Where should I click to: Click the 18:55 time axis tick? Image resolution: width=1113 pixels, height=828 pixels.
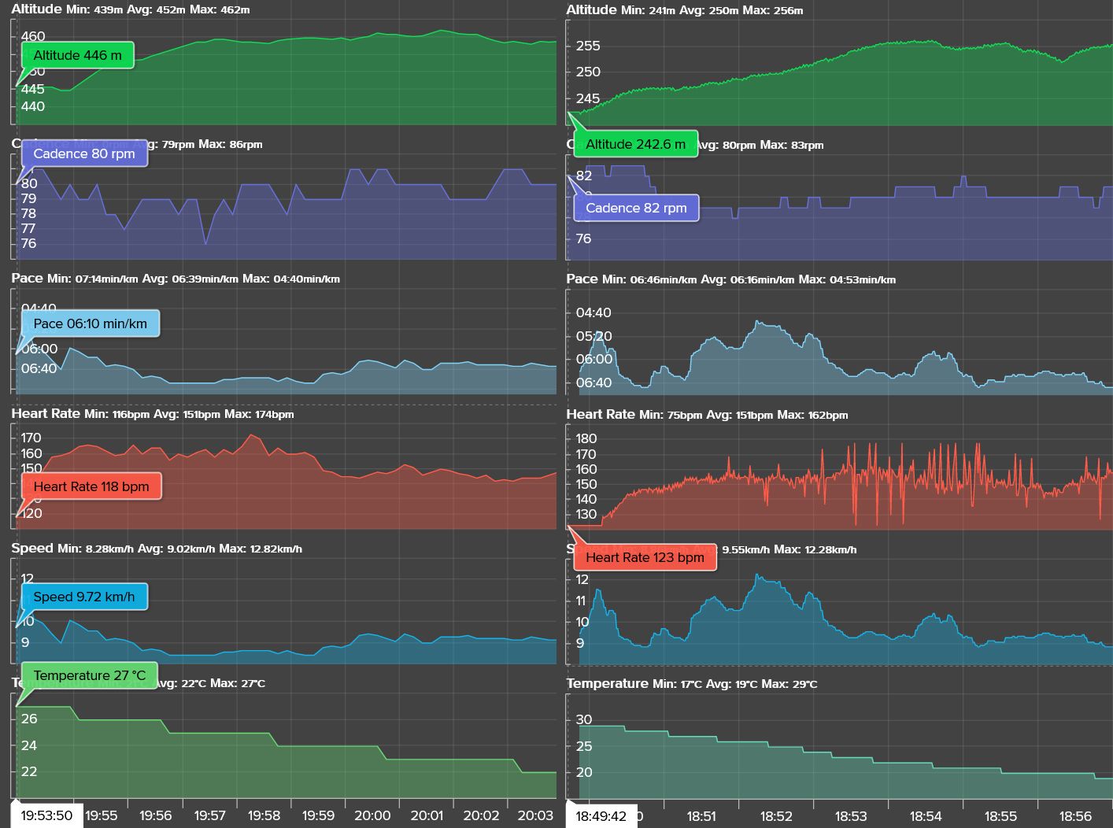point(1000,816)
